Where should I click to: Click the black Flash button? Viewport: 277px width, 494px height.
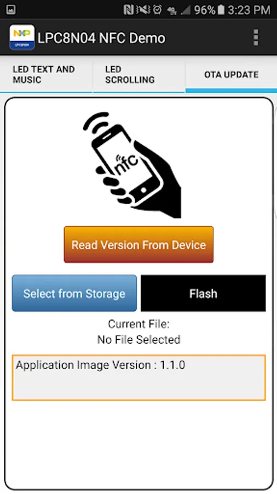pyautogui.click(x=203, y=293)
